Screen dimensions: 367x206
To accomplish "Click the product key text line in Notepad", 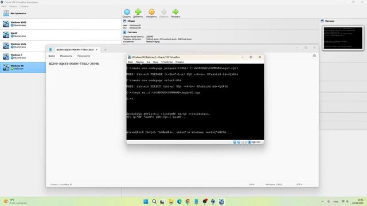I will [x=74, y=64].
